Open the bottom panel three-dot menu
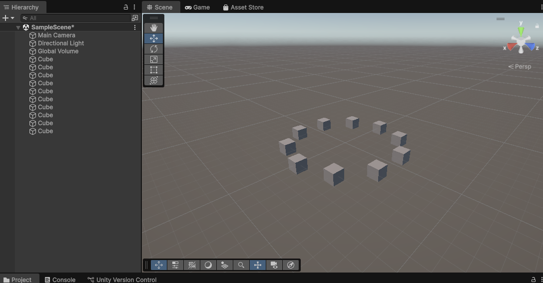The image size is (543, 283). [542, 280]
